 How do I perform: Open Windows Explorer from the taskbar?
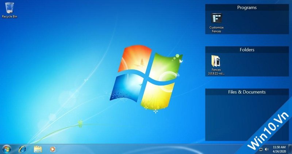click(38, 149)
